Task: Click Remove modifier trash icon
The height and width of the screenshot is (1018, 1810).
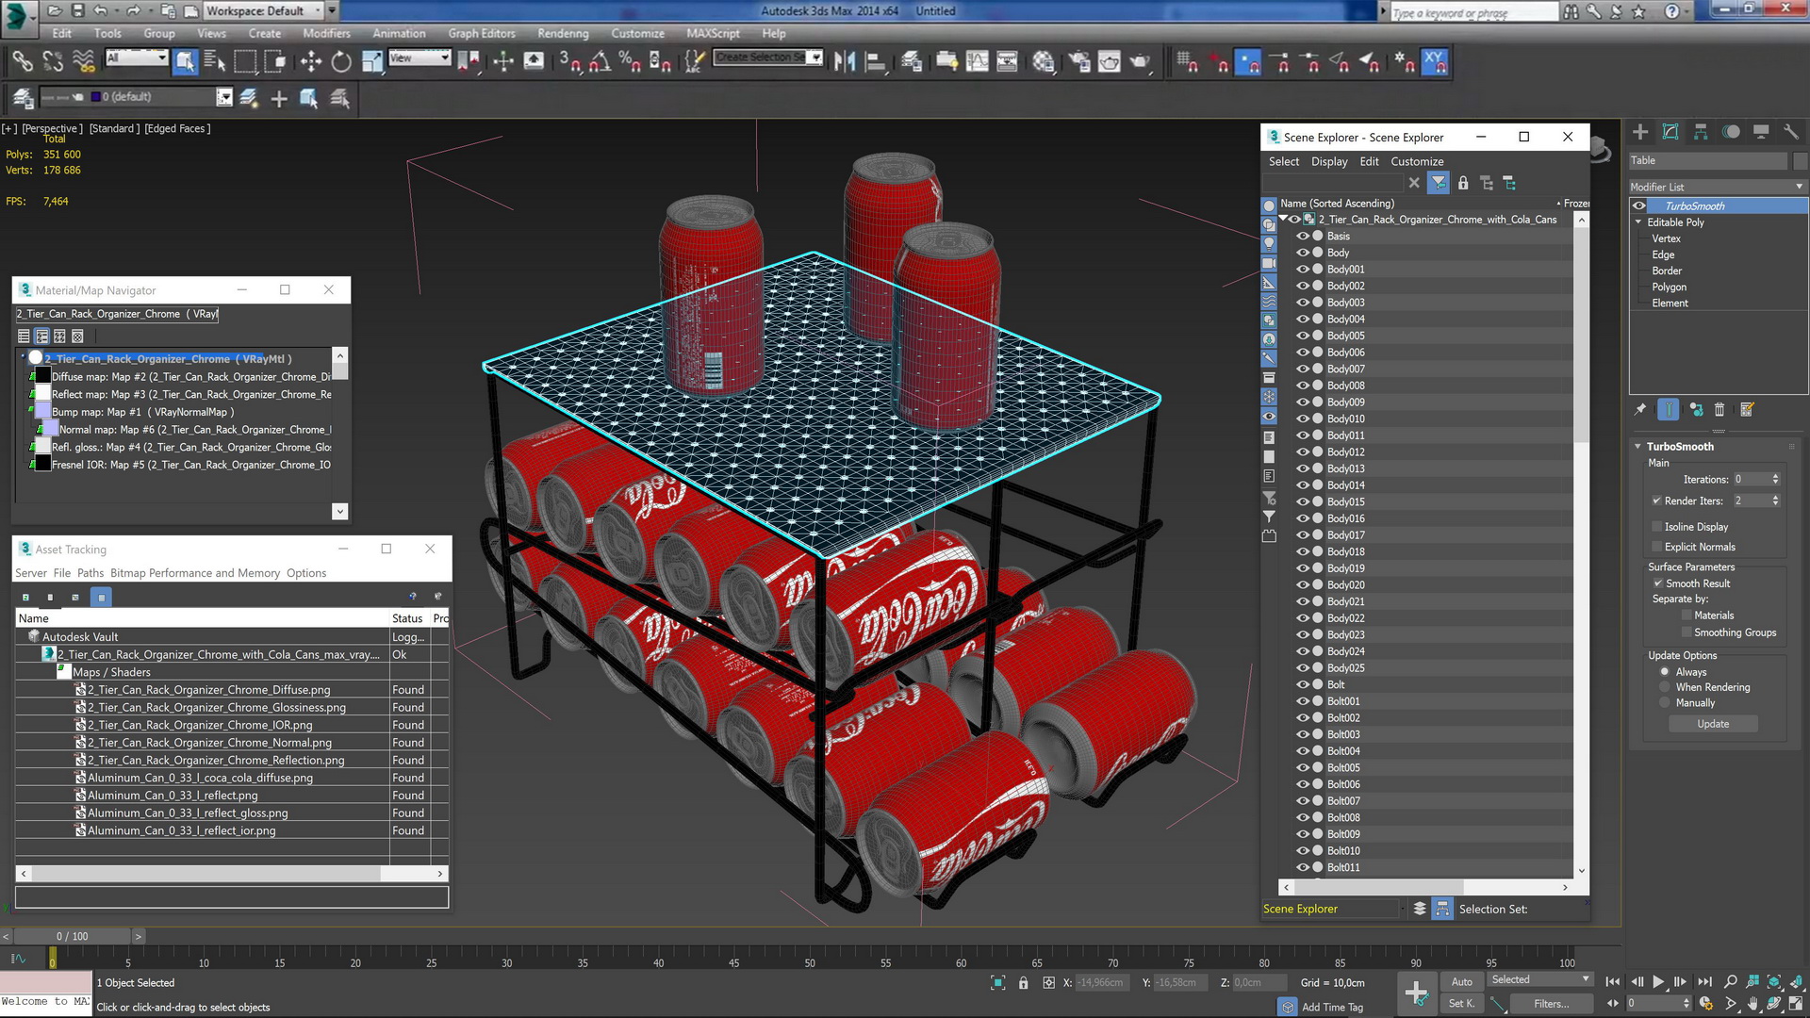Action: [x=1719, y=410]
